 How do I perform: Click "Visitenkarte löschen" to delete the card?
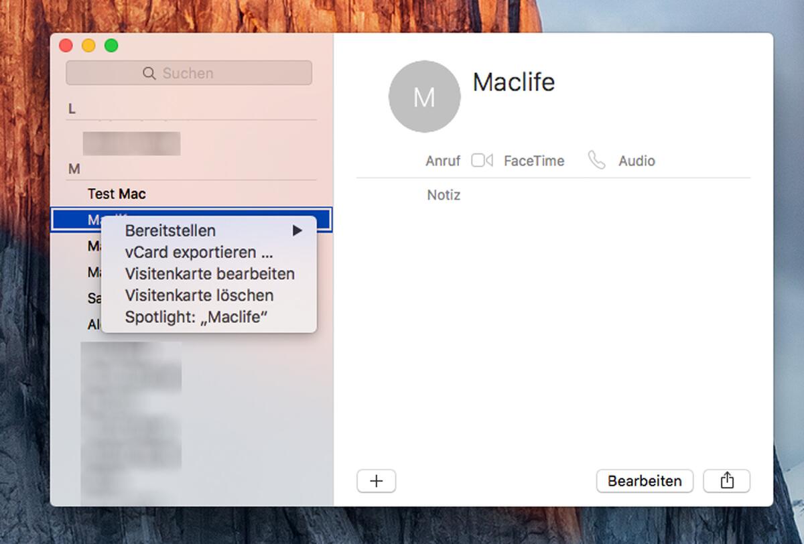[199, 295]
